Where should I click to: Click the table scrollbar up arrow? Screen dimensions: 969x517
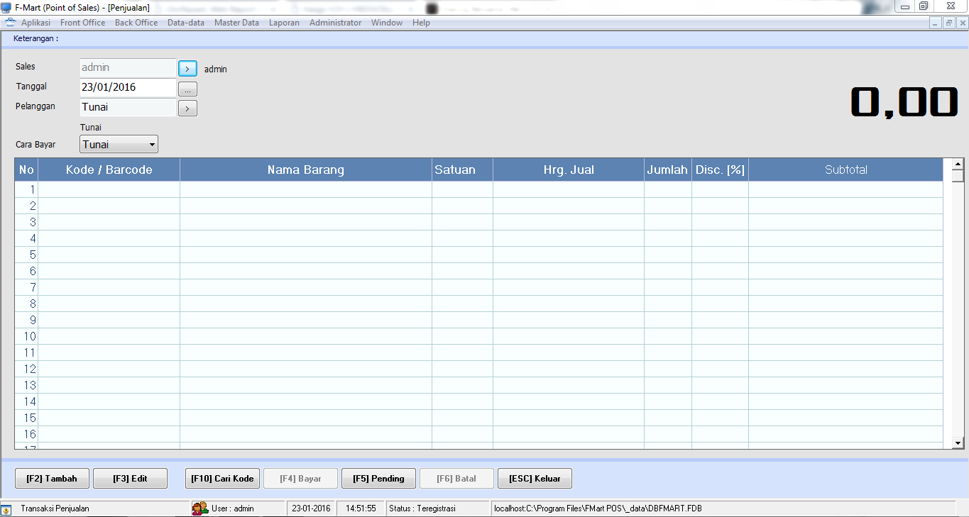point(958,164)
